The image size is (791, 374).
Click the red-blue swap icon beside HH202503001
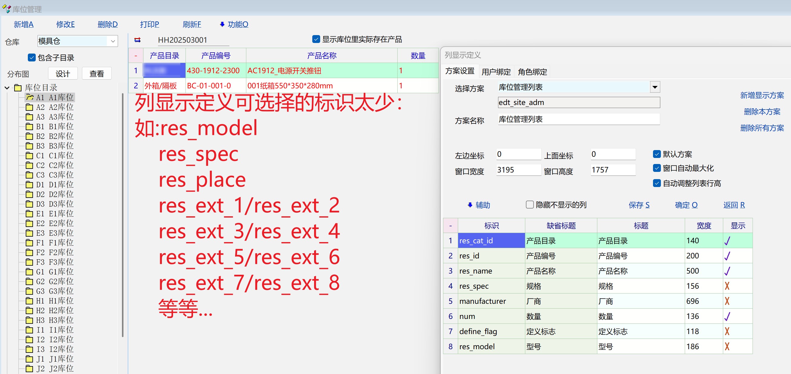137,40
